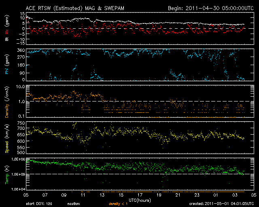Screen dimensions: 259x207
Task: Click the blue Phi (gsm) axis label
Action: coord(6,65)
